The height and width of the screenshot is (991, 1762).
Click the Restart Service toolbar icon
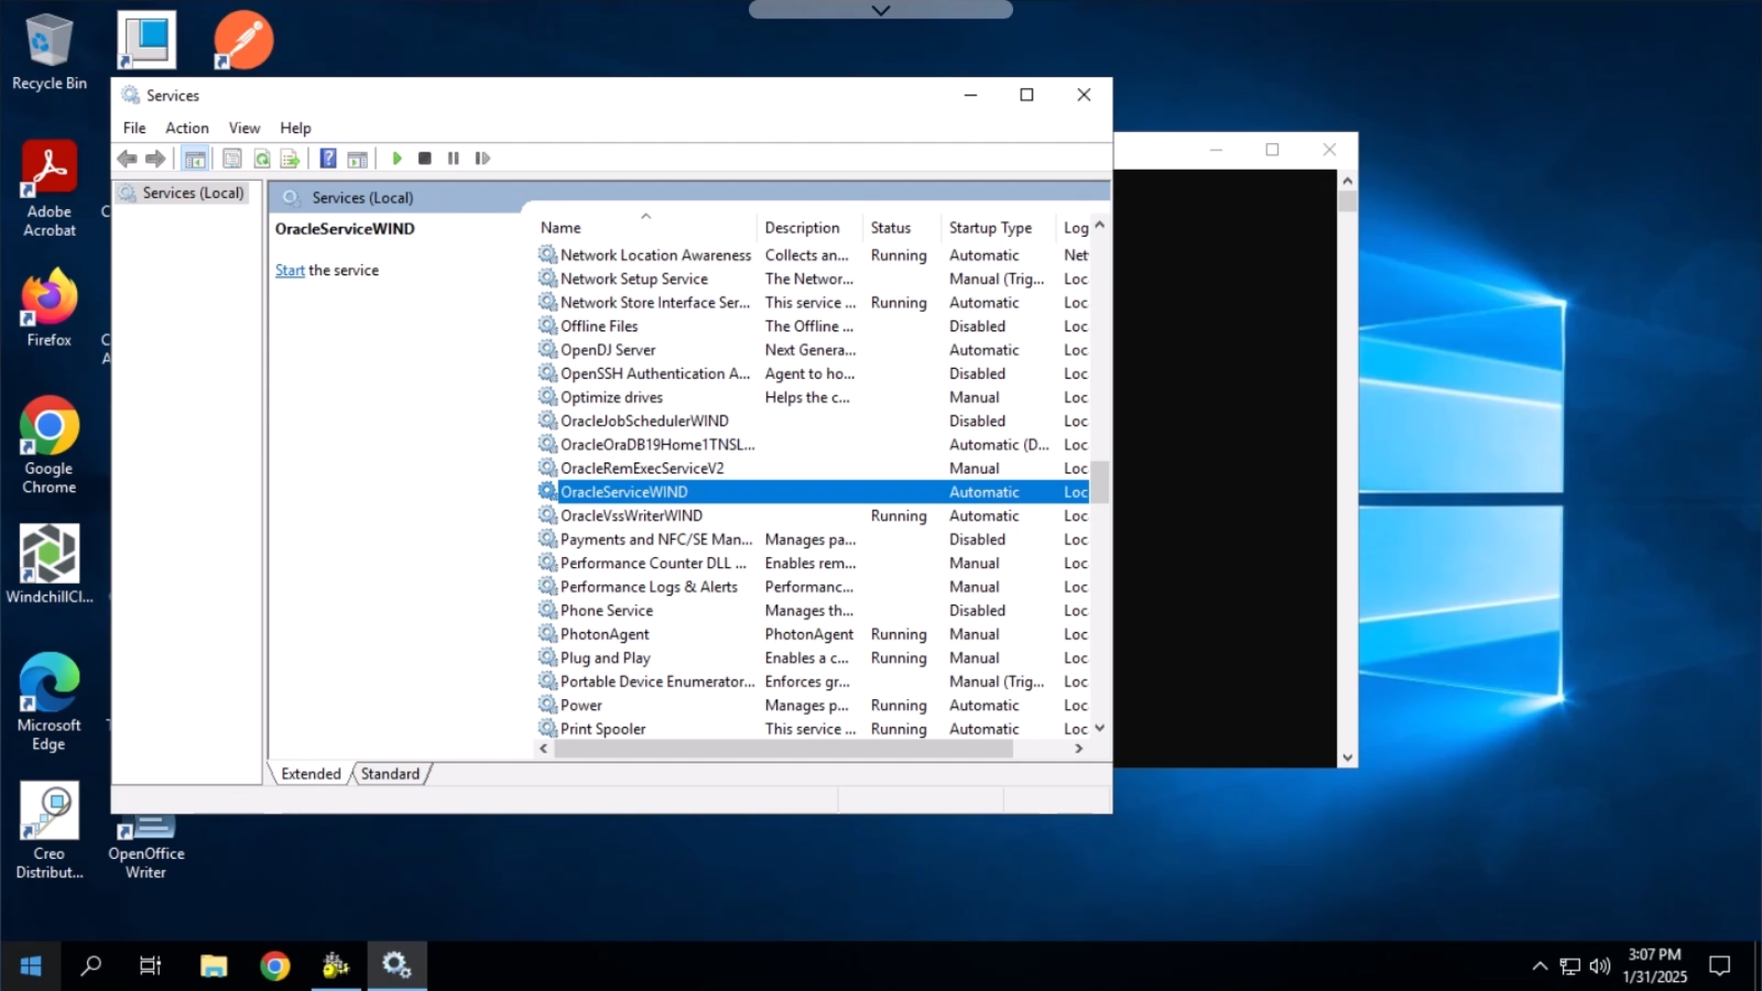tap(483, 159)
